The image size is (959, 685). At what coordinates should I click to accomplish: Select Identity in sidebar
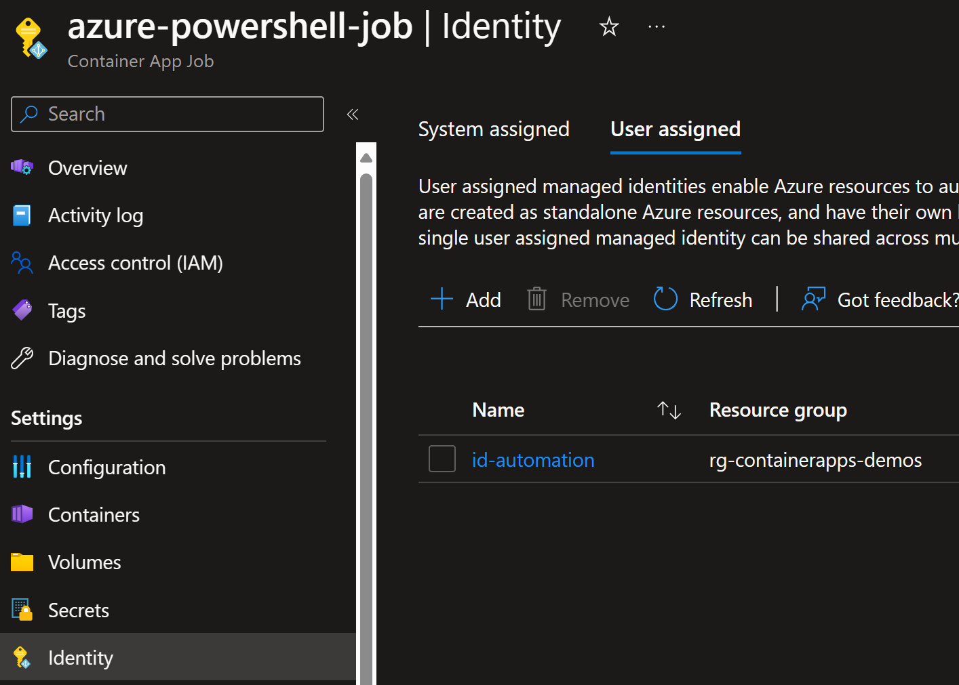coord(178,657)
